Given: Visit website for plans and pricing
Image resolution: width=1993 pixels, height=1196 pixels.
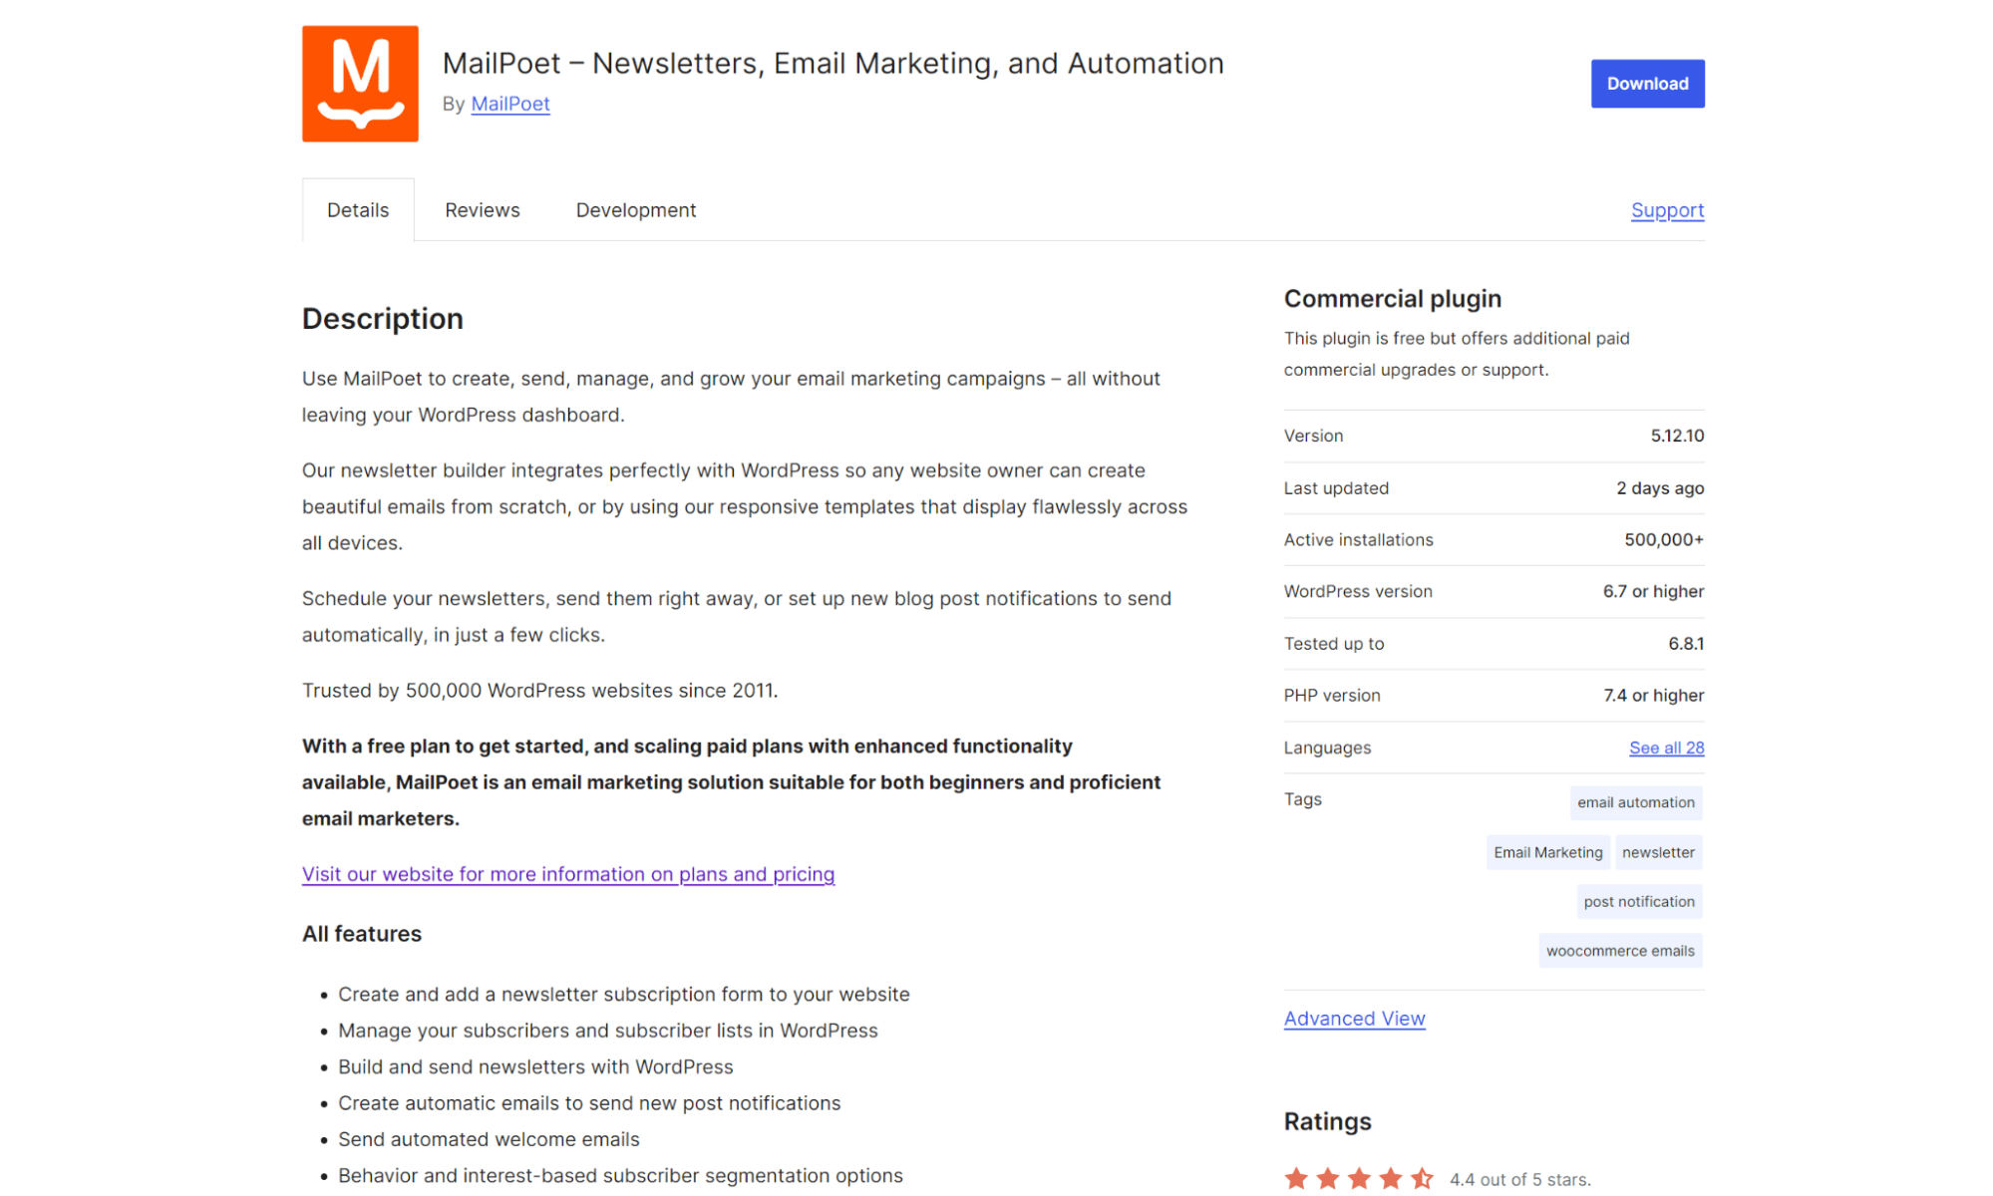Looking at the screenshot, I should click(x=568, y=874).
